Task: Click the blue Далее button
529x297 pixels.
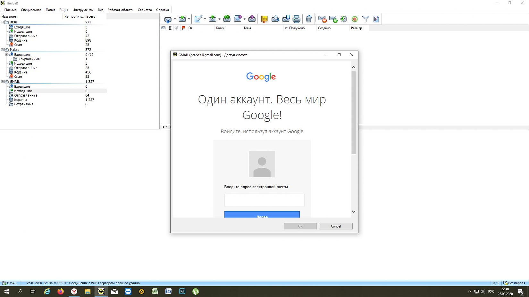Action: coord(262,215)
